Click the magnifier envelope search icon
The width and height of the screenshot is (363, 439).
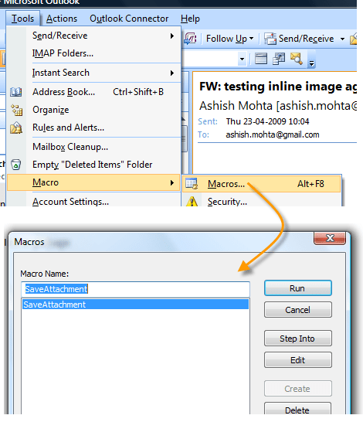click(x=297, y=59)
